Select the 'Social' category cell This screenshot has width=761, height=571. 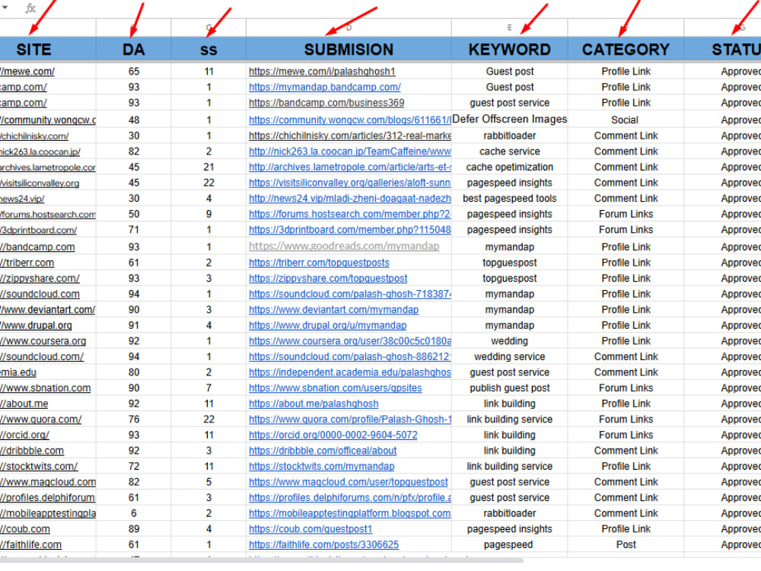point(626,120)
